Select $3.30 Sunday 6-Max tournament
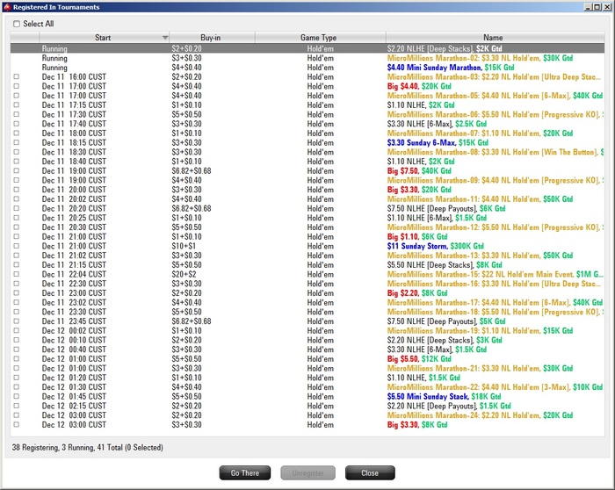Viewport: 615px width, 490px height. tap(307, 142)
